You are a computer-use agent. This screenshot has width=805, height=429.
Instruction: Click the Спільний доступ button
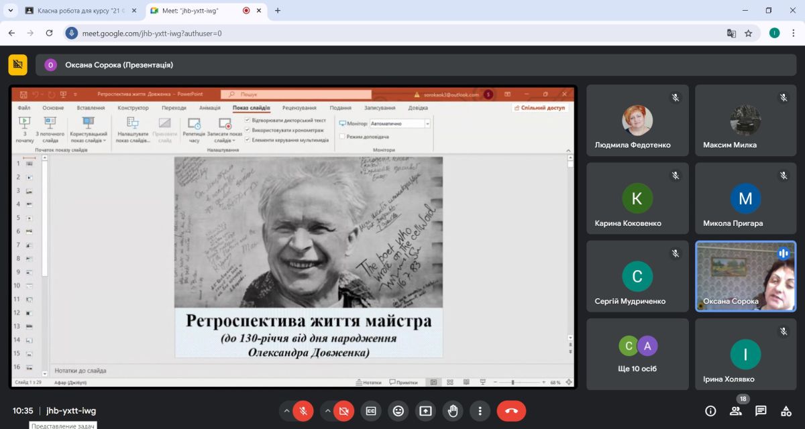pyautogui.click(x=541, y=108)
